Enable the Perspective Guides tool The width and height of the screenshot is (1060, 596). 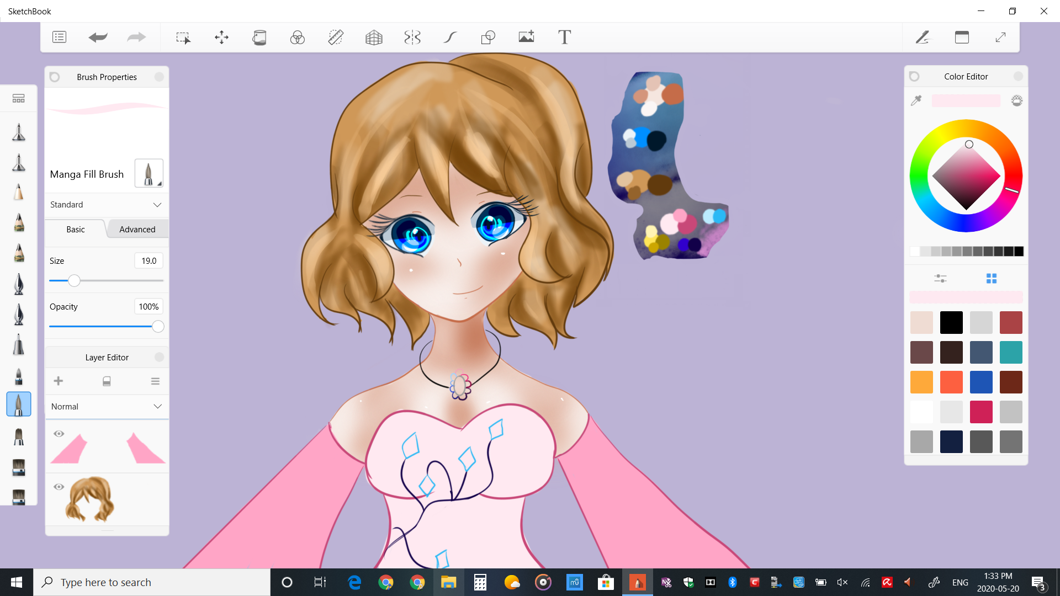click(x=374, y=37)
